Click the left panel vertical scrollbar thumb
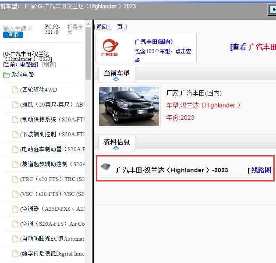276x263 pixels. [88, 53]
